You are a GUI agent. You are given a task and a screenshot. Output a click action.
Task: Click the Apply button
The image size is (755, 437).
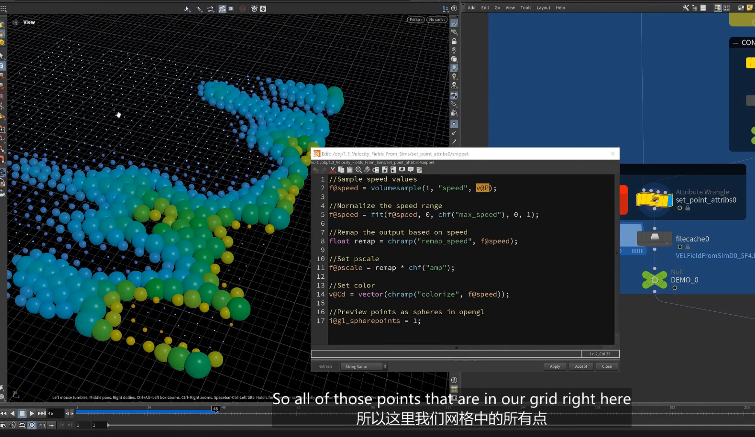coord(555,366)
